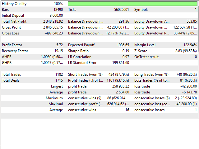The image size is (199, 149).
Task: Click the Profit Factor value 5.72
Action: (60, 45)
